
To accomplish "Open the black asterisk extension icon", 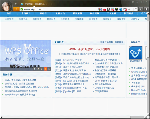I will click(108, 9).
